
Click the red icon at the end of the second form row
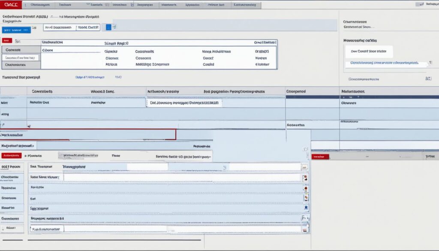(x=305, y=178)
